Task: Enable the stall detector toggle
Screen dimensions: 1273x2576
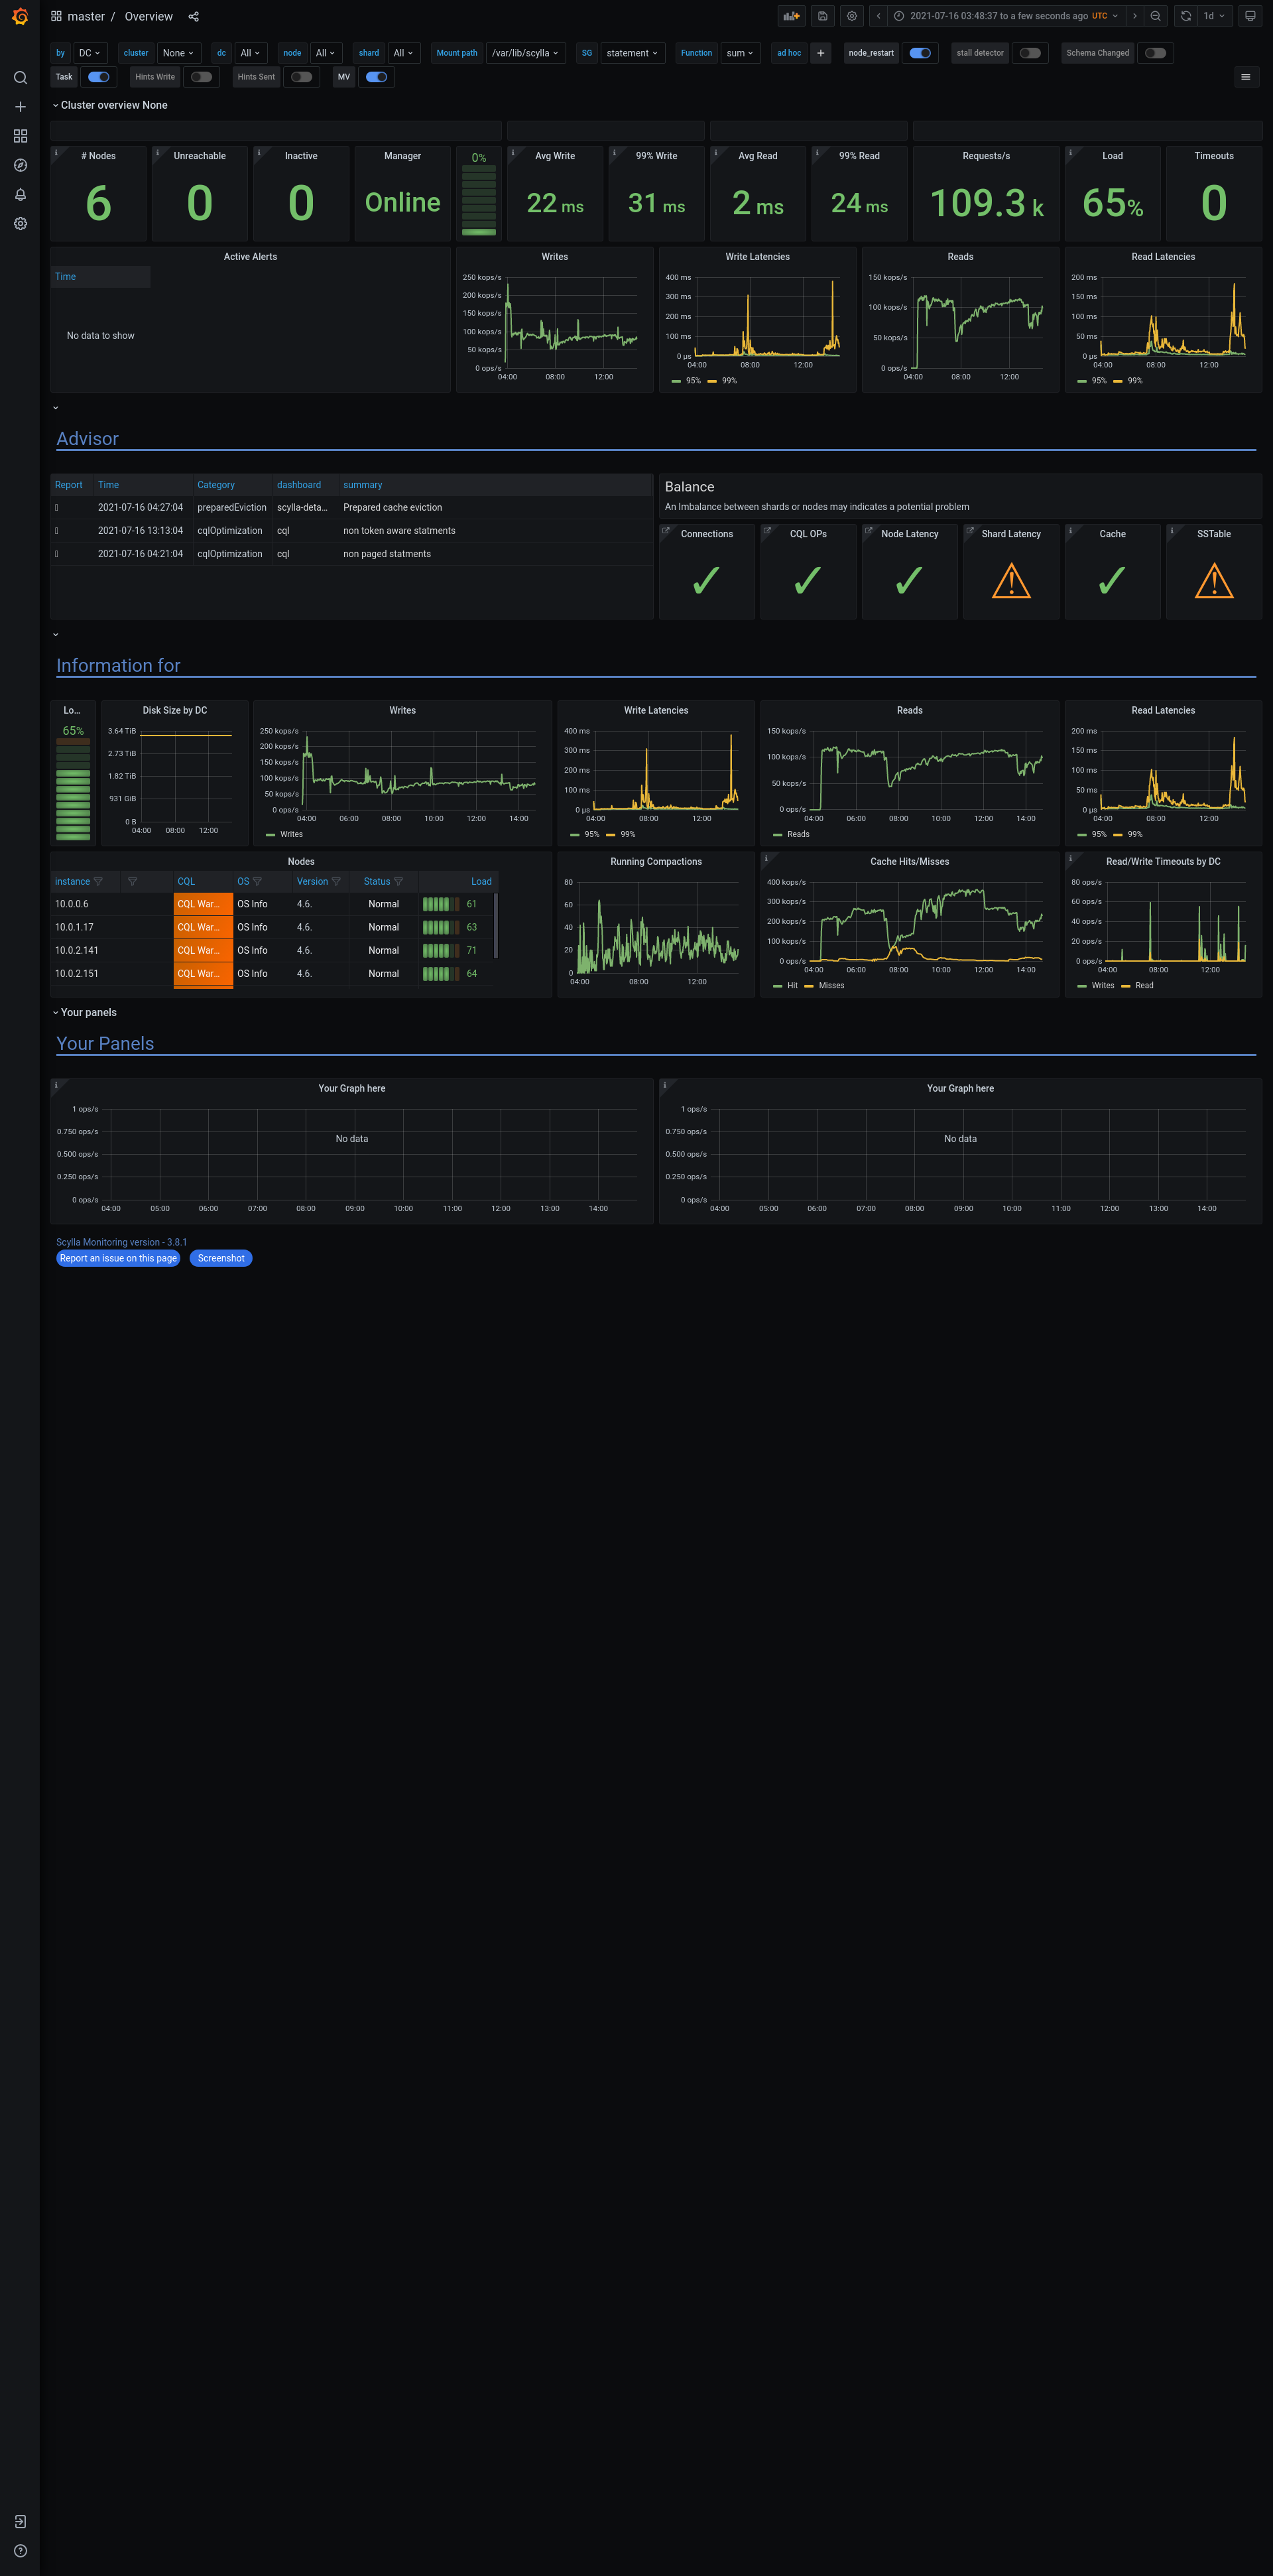Action: [1030, 53]
